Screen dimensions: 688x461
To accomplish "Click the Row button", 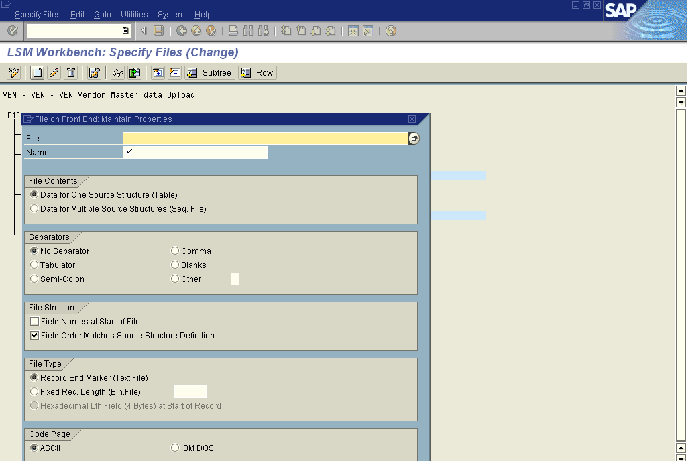I will pyautogui.click(x=257, y=72).
